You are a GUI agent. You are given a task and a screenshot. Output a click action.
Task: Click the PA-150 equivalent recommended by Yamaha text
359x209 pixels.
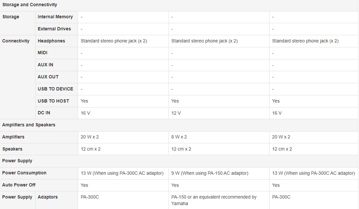tap(214, 200)
